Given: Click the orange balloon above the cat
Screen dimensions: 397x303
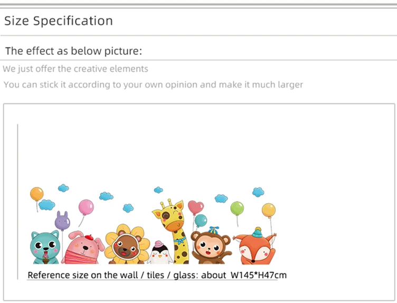Looking at the screenshot, I should (x=36, y=194).
